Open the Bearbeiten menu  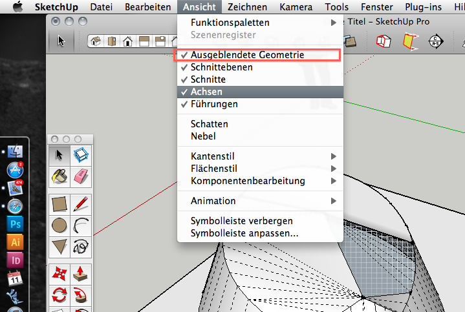tap(147, 7)
